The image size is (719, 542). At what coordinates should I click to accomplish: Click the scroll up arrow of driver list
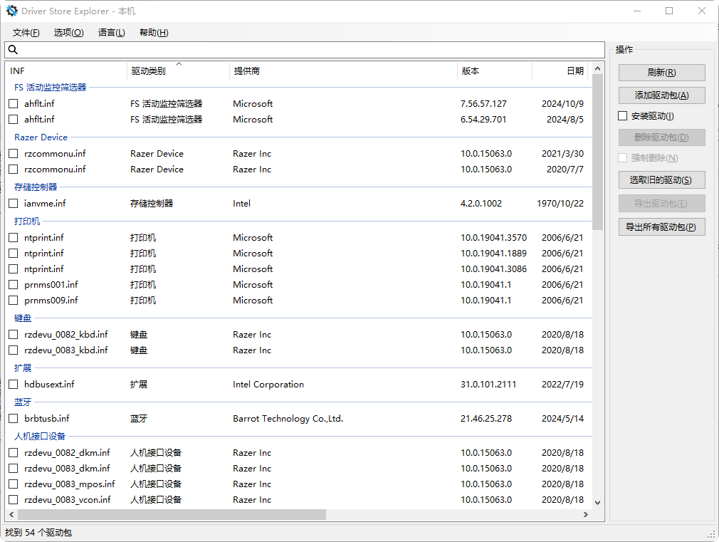(x=597, y=69)
